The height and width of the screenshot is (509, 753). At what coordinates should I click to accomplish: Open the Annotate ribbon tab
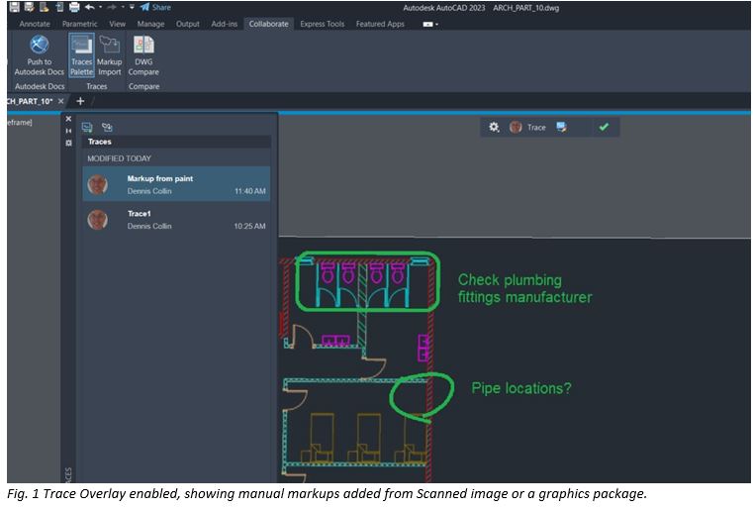tap(35, 24)
